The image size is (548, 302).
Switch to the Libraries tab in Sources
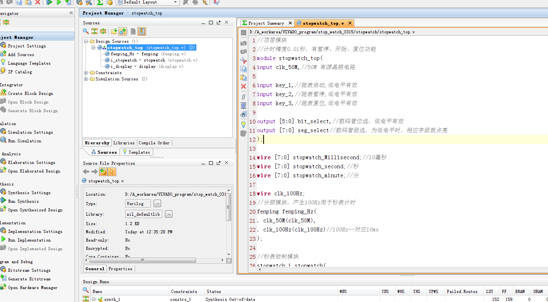tap(124, 143)
